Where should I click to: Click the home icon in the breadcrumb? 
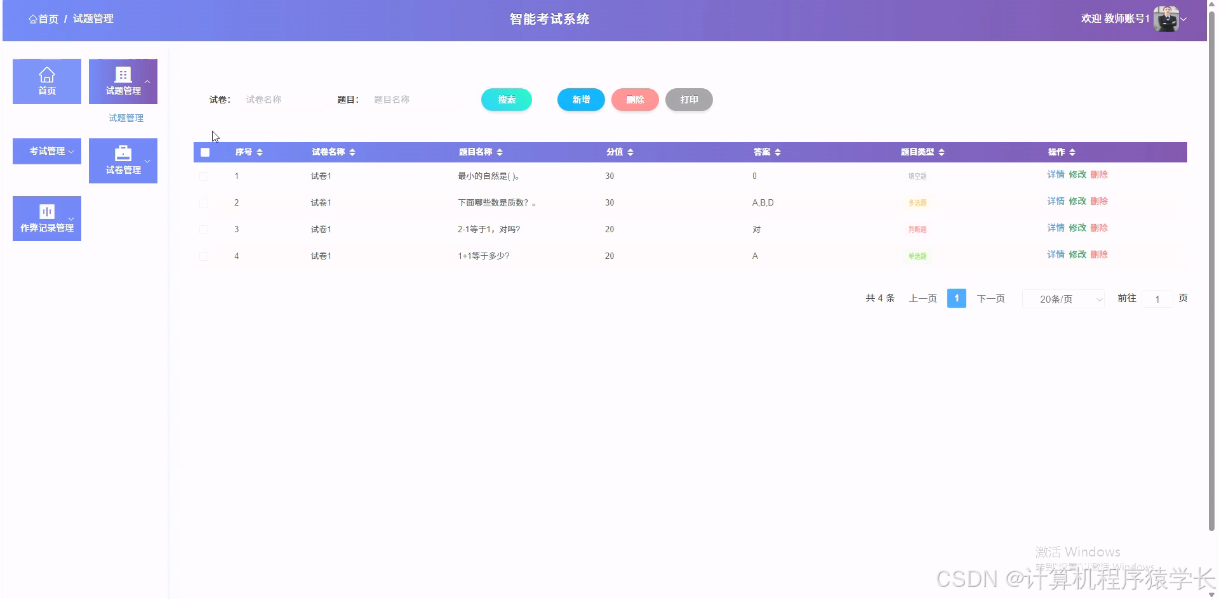(x=32, y=18)
